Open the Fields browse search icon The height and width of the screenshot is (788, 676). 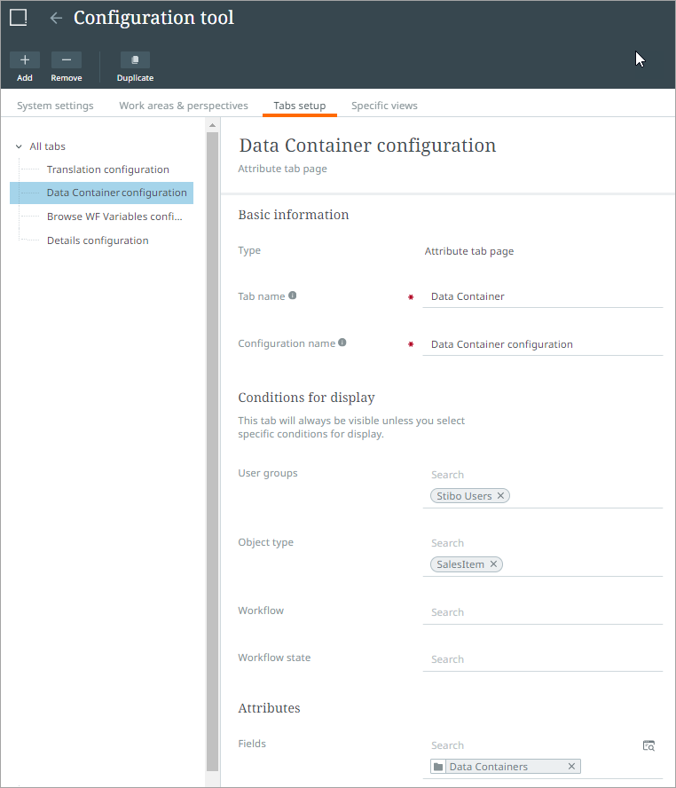click(x=648, y=745)
